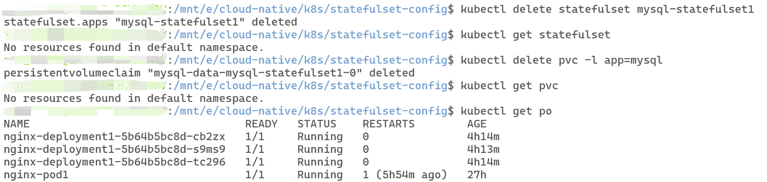Image resolution: width=767 pixels, height=182 pixels.
Task: Click first 'No resources found in default namespace.' line
Action: click(x=134, y=48)
